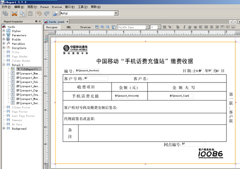Select $F{jsreport_Number} field on canvas
Screen dimensions: 240x169
coord(88,71)
